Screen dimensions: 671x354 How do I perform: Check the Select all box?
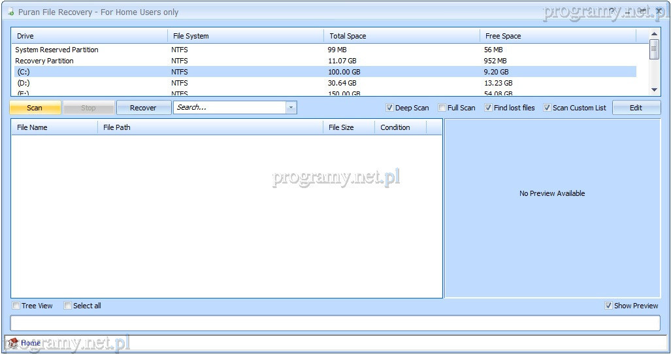click(68, 306)
